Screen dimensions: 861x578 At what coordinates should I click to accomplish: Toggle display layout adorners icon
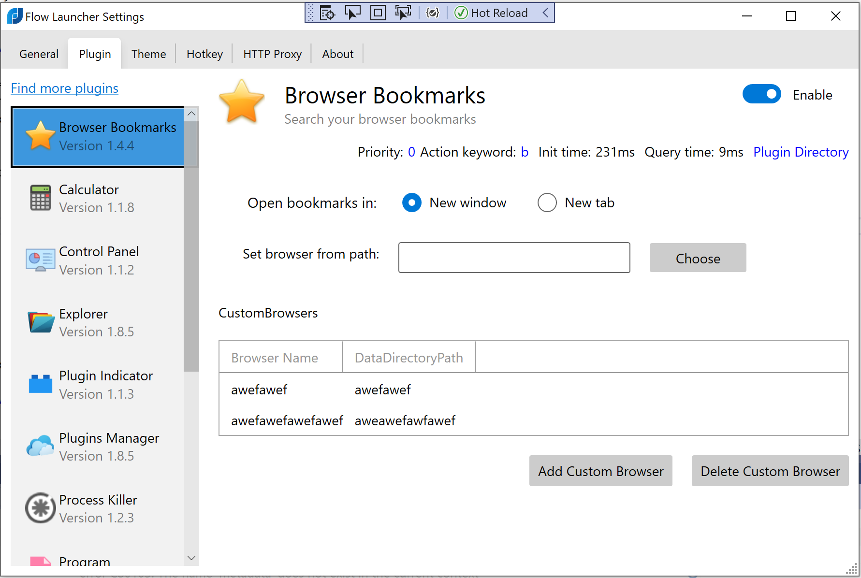point(378,13)
